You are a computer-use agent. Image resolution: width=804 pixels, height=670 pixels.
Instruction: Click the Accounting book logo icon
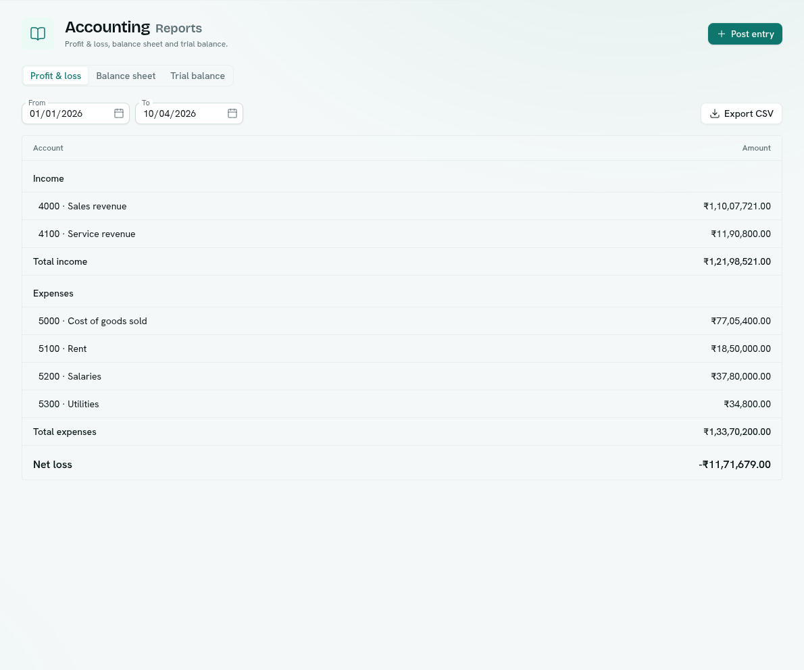[x=38, y=34]
